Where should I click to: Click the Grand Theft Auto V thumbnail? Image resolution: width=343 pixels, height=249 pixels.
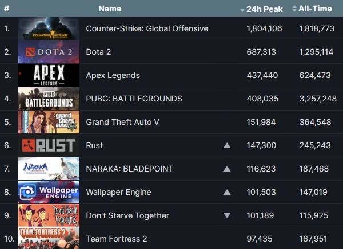49,122
